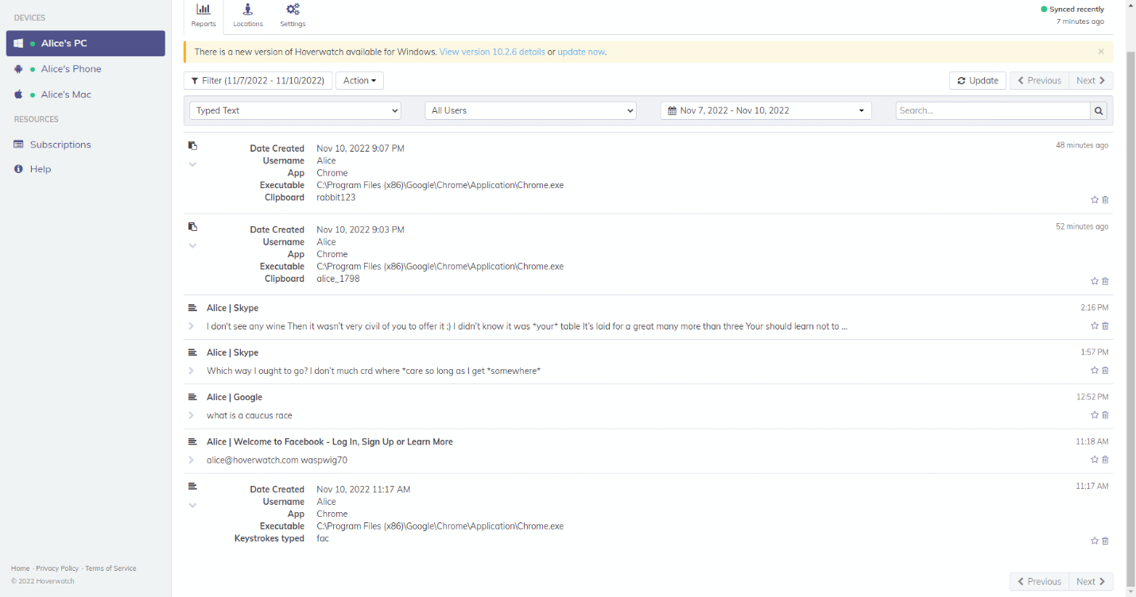Expand the 1:57 PM Skype entry
Screen dimensions: 1136x597
(192, 371)
